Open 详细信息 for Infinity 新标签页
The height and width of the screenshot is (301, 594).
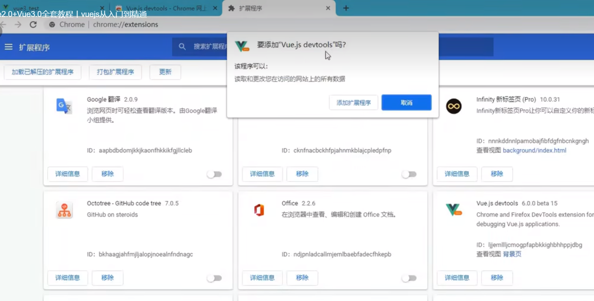click(457, 174)
